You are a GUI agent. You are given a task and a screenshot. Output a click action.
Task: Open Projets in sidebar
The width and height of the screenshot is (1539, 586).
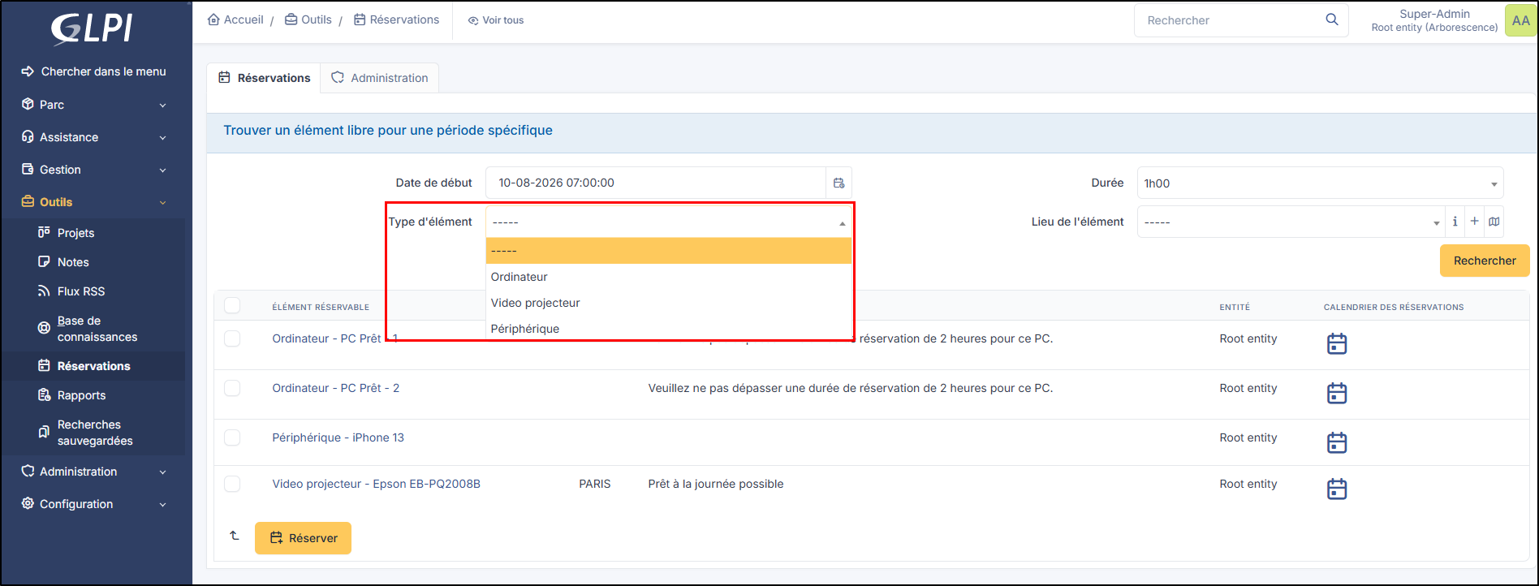[x=75, y=233]
